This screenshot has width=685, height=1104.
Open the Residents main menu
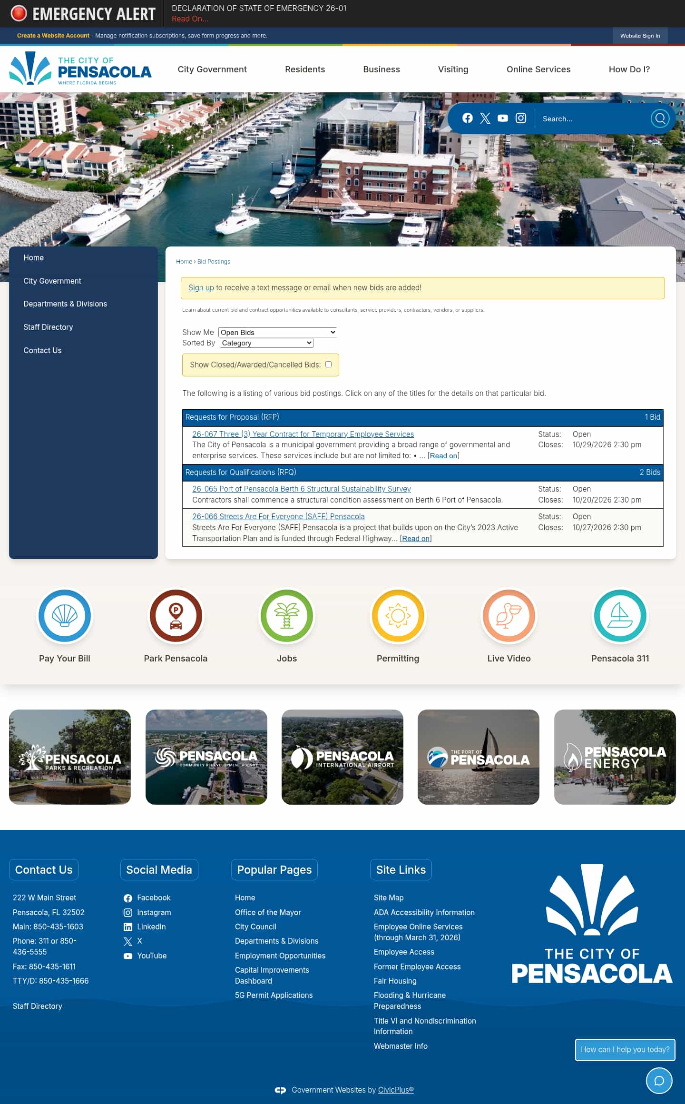click(x=305, y=69)
